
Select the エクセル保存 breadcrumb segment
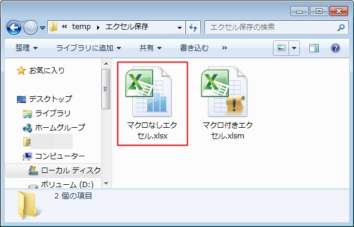pyautogui.click(x=127, y=27)
